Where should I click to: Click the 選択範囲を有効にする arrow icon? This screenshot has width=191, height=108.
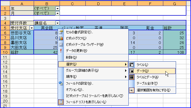tap(132, 90)
